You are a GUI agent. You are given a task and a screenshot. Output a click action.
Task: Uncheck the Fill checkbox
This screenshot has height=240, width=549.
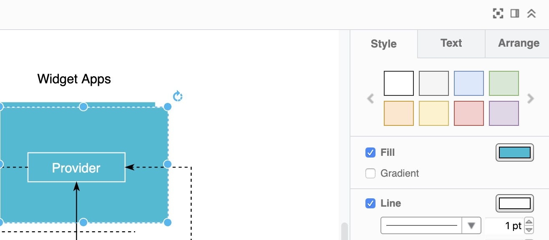click(x=370, y=152)
